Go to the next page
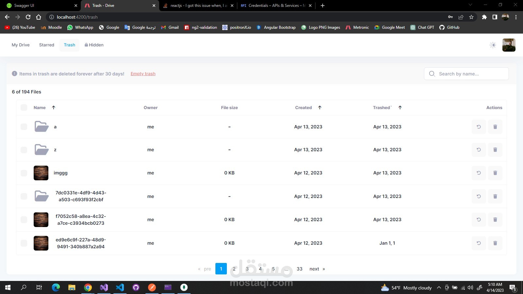The image size is (523, 294). (x=317, y=269)
